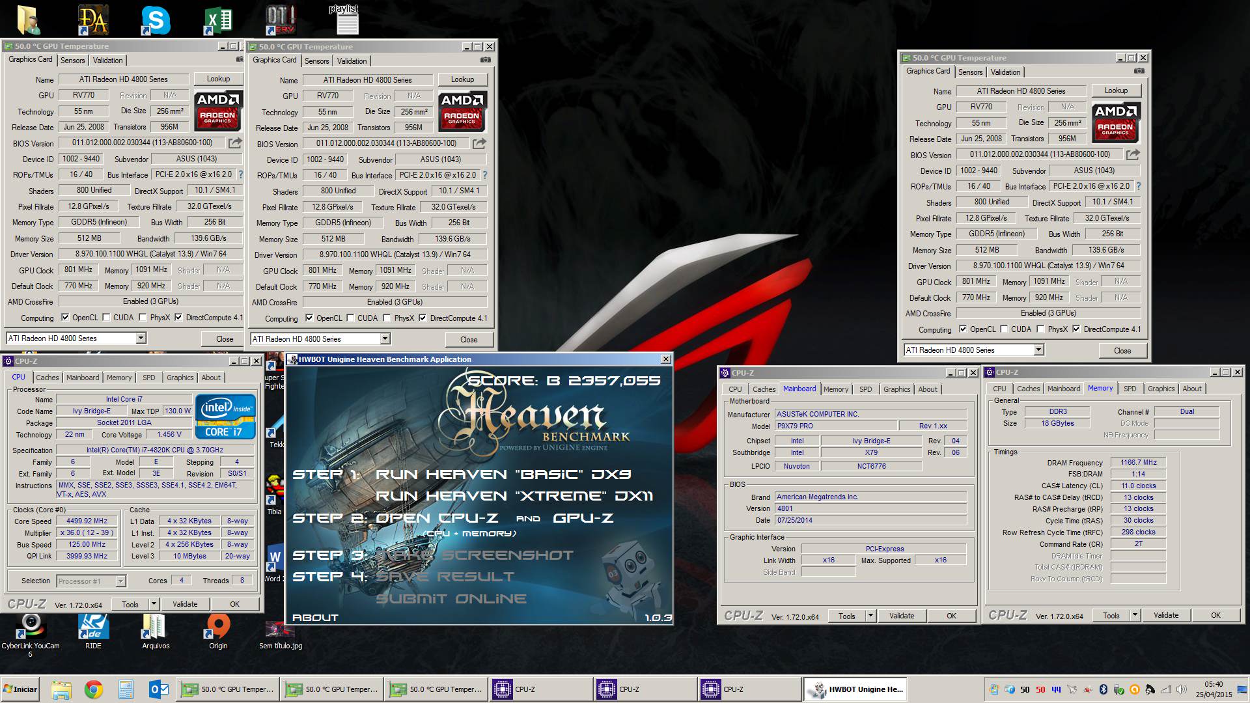The width and height of the screenshot is (1250, 703).
Task: Click Validate in Mainboard-tab CPU-Z window
Action: [902, 616]
